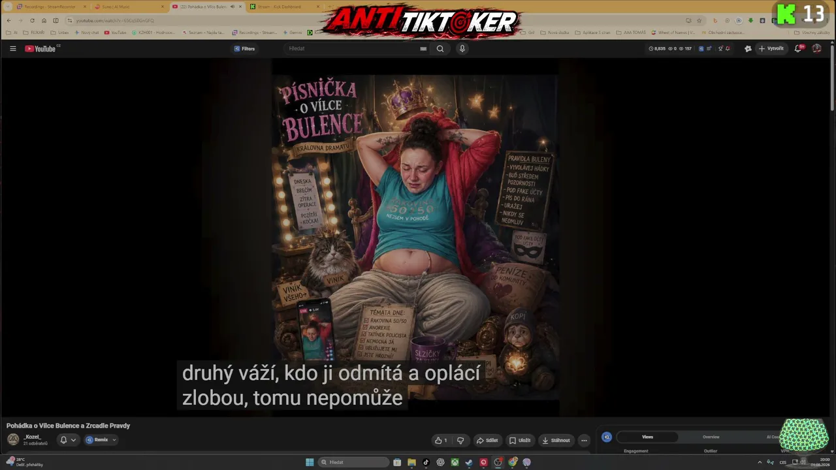
Task: Open the Windows Start menu
Action: pyautogui.click(x=310, y=462)
